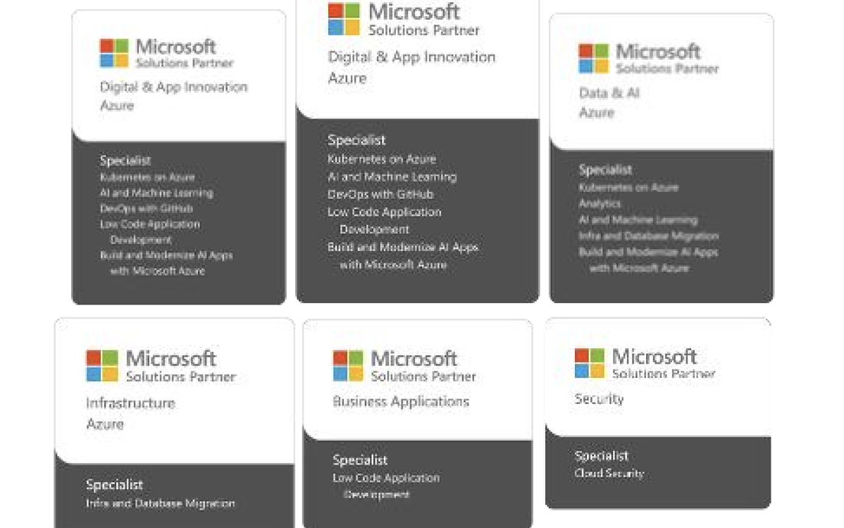Click Infra and Database Migration on Data & AI badge

click(648, 236)
